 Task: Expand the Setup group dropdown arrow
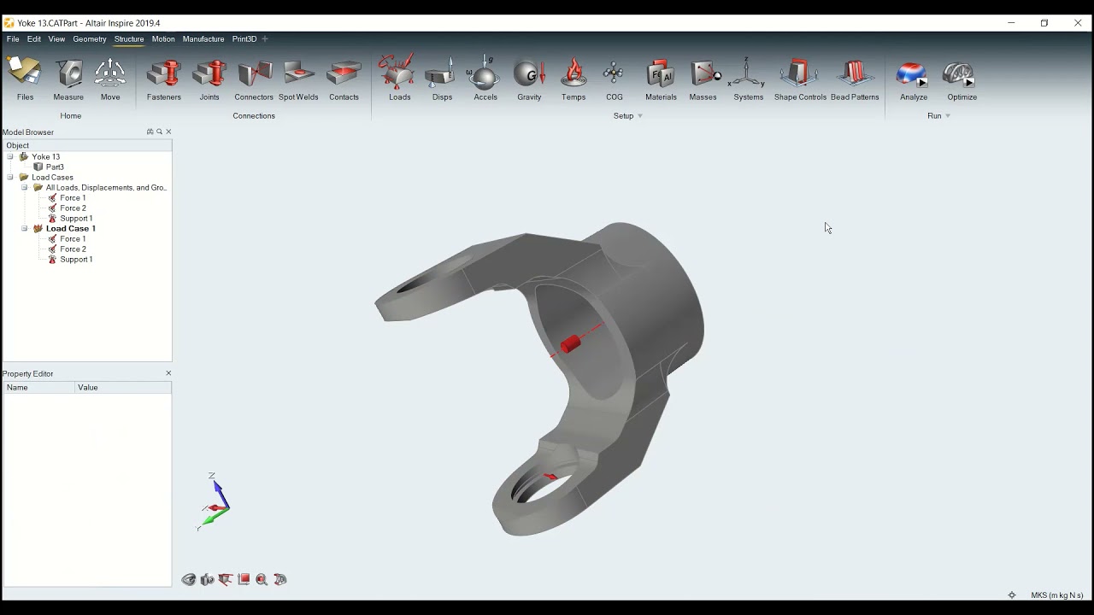[640, 116]
